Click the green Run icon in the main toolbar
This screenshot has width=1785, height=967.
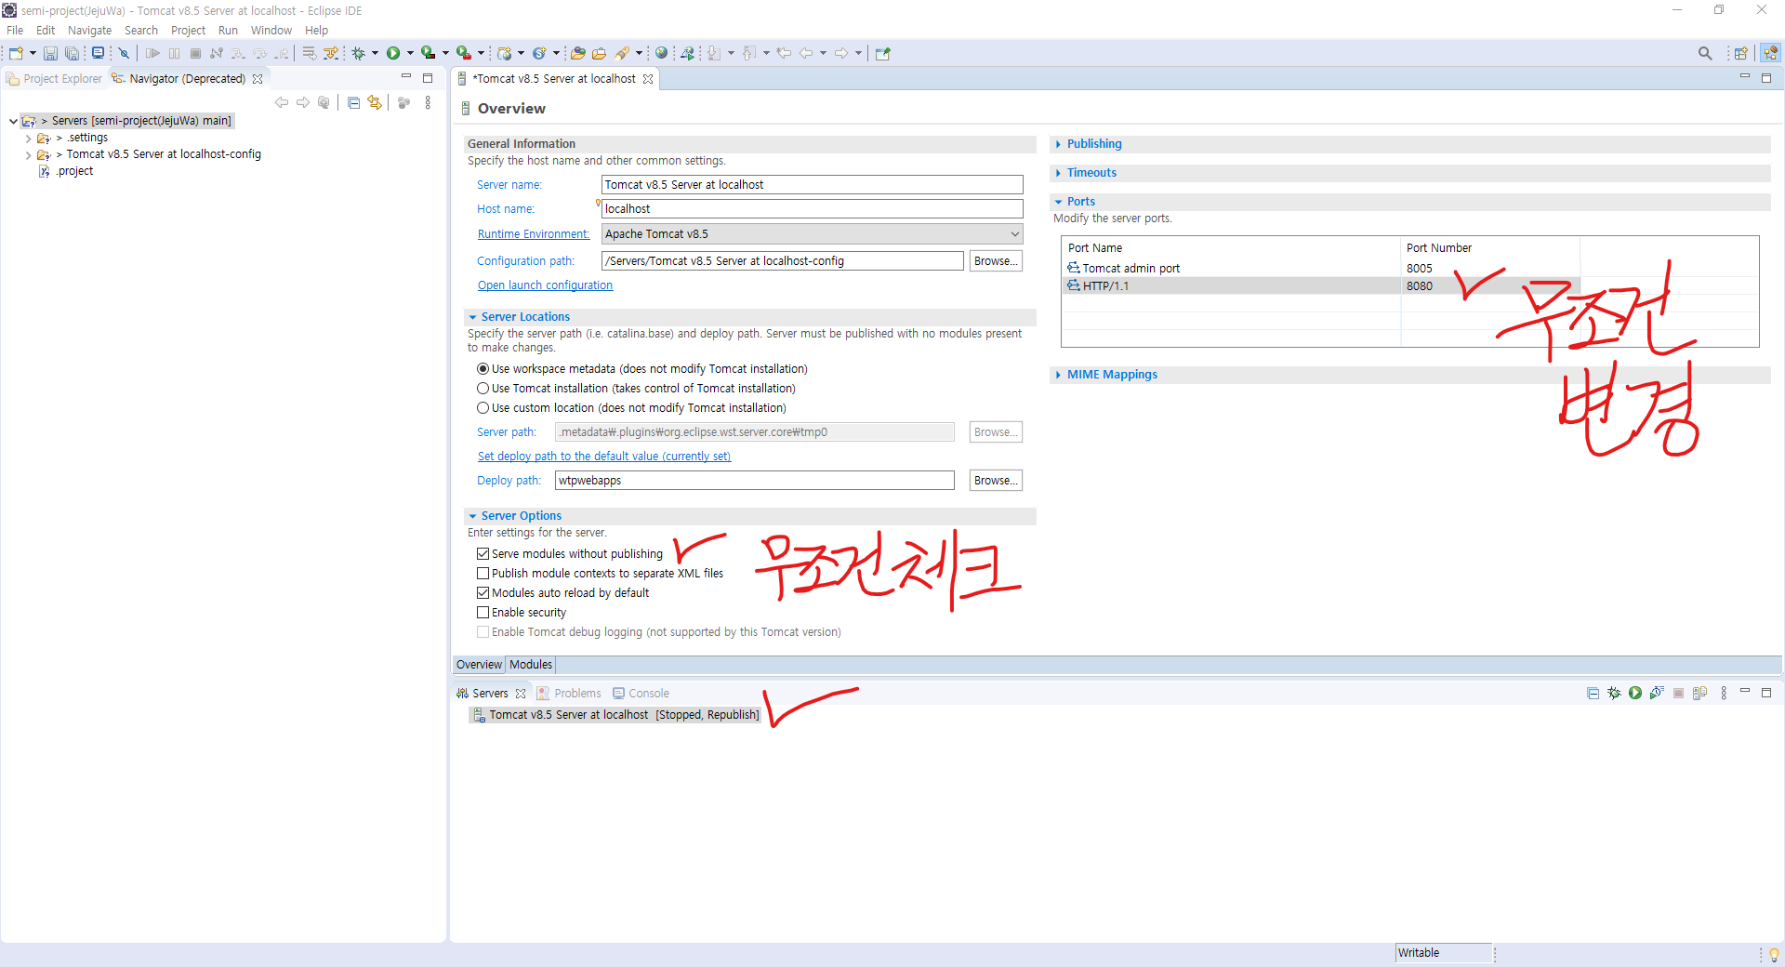pyautogui.click(x=393, y=53)
